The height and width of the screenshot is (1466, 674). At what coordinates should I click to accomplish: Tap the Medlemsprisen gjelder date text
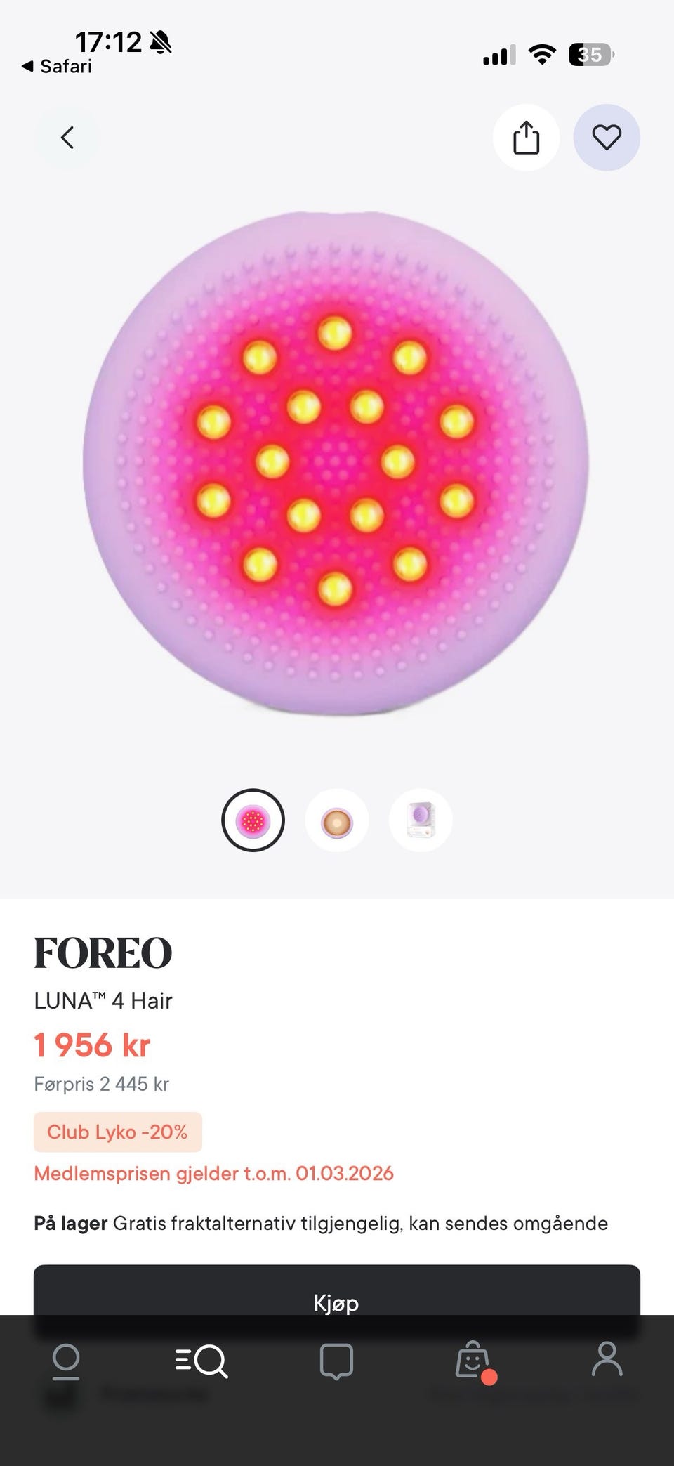[213, 1174]
